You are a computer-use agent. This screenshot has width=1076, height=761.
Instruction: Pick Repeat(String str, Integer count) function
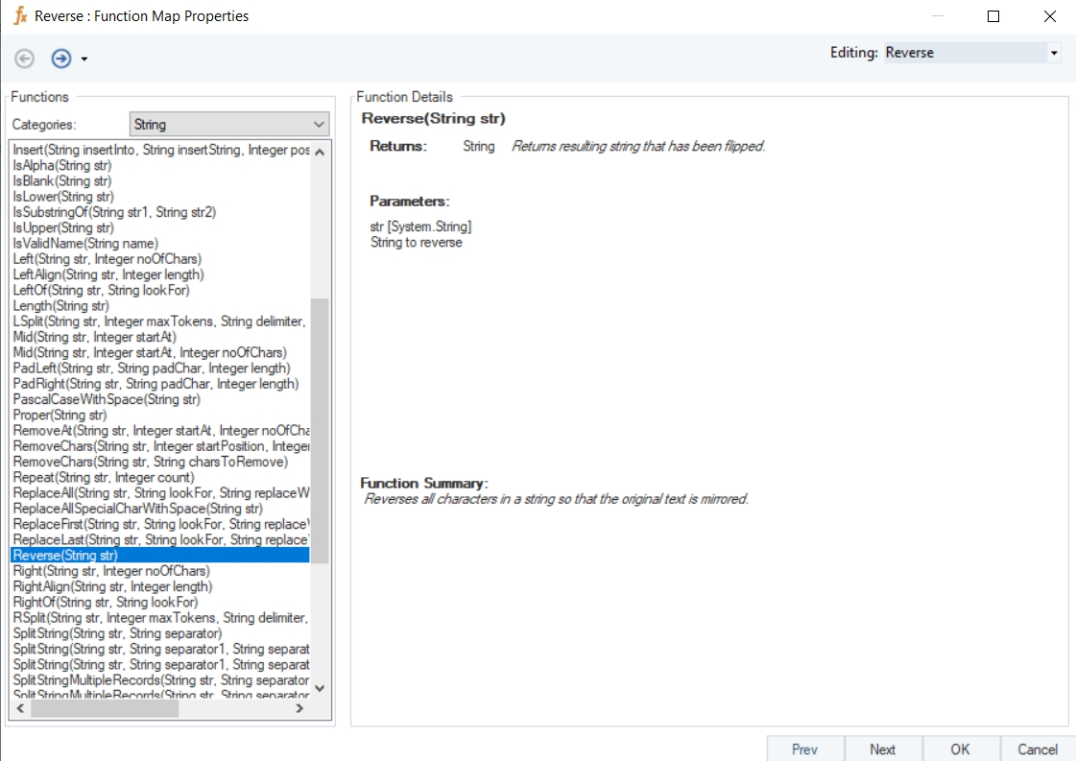coord(104,478)
